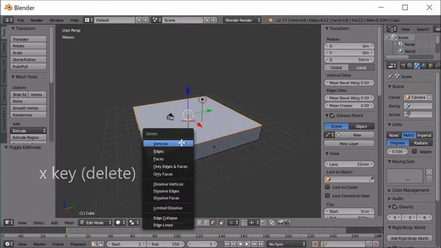Enable Lock Camera to View checkbox
This screenshot has width=441, height=248.
pyautogui.click(x=327, y=196)
